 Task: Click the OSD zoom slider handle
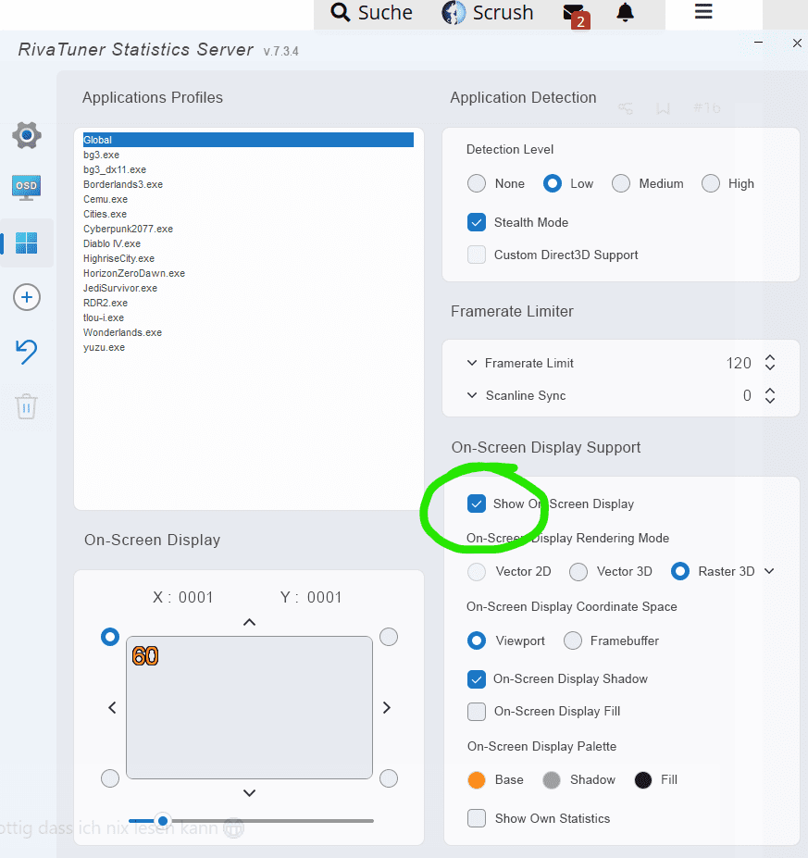click(163, 820)
